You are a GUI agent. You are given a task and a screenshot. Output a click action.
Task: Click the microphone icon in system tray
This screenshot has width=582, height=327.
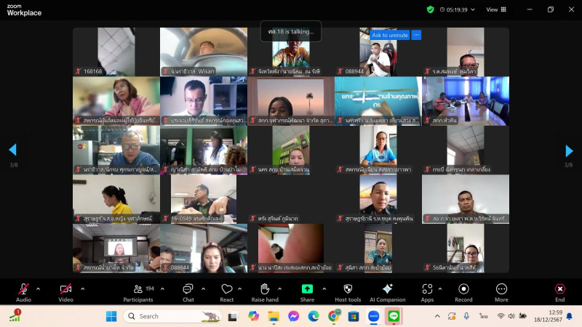point(466,316)
